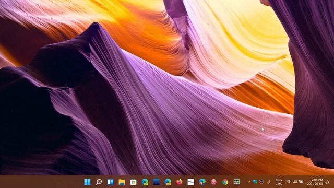This screenshot has width=334, height=188.
Task: Show hidden system tray icons
Action: 248,182
